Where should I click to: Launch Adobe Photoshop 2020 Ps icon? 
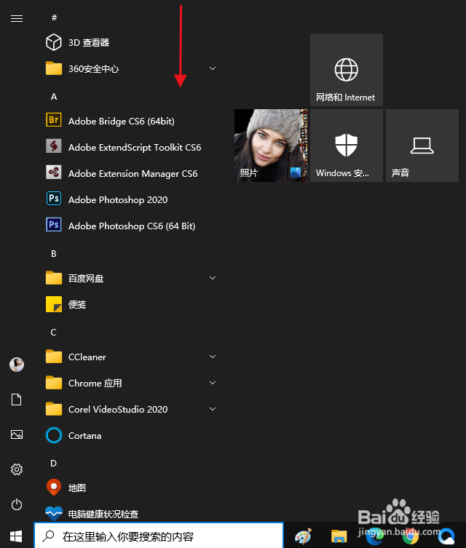tap(53, 199)
